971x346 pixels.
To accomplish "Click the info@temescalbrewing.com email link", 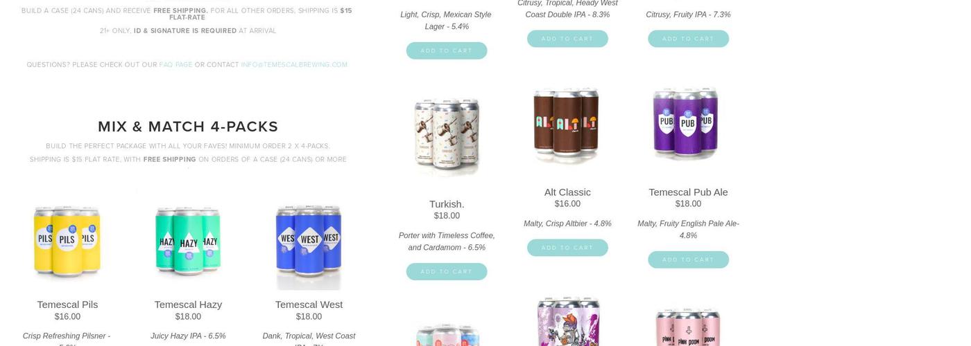I will tap(294, 65).
